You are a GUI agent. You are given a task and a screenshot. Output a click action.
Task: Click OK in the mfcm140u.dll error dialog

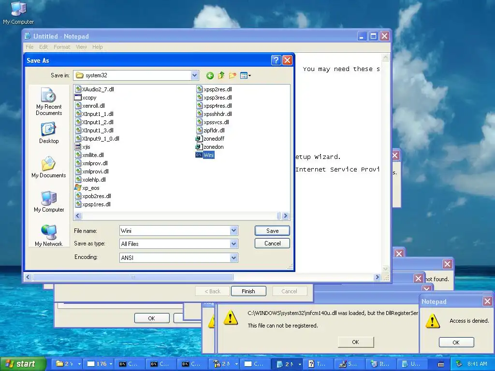pyautogui.click(x=355, y=342)
